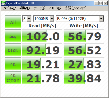This screenshot has height=98, width=109.
Task: Open the 編集(E) menu
Action: click(x=25, y=8)
